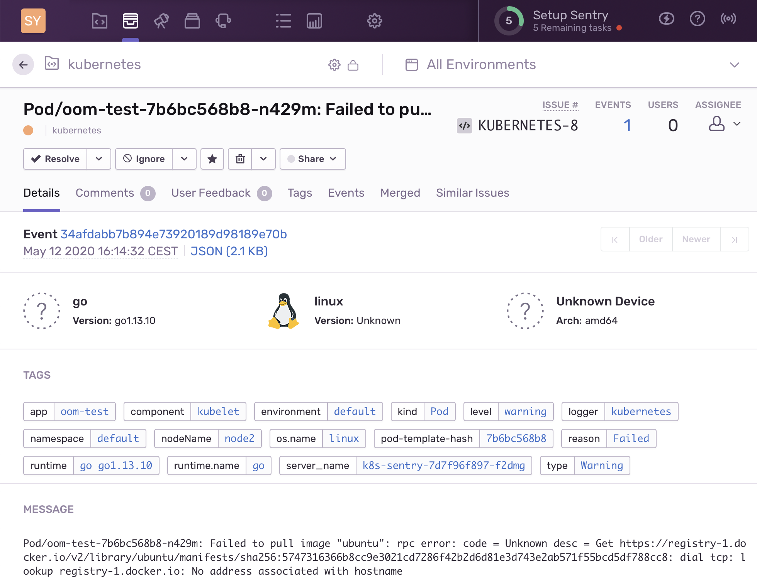Expand the Ignore options dropdown arrow

pos(184,159)
